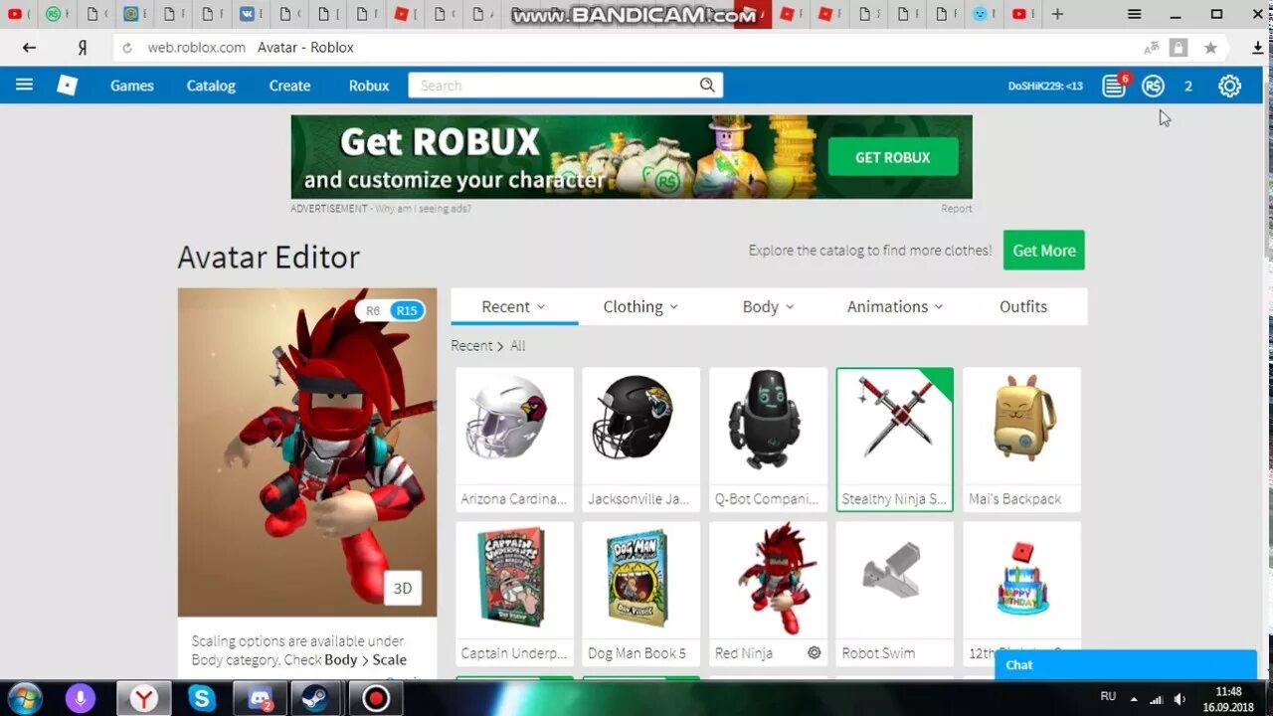Reload the page using refresh icon

click(126, 48)
